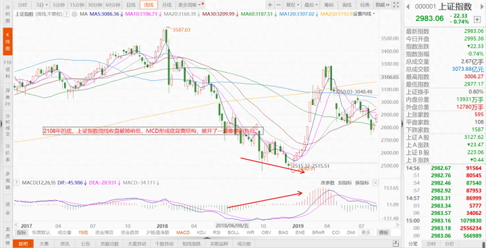The height and width of the screenshot is (248, 486).
Task: Open the moving average settings gear icon
Action: (x=74, y=14)
